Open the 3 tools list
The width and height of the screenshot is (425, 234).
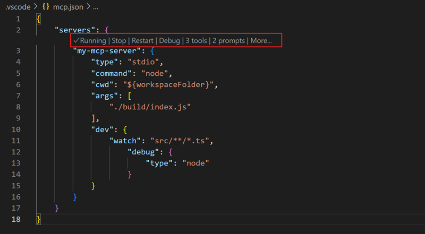point(196,40)
